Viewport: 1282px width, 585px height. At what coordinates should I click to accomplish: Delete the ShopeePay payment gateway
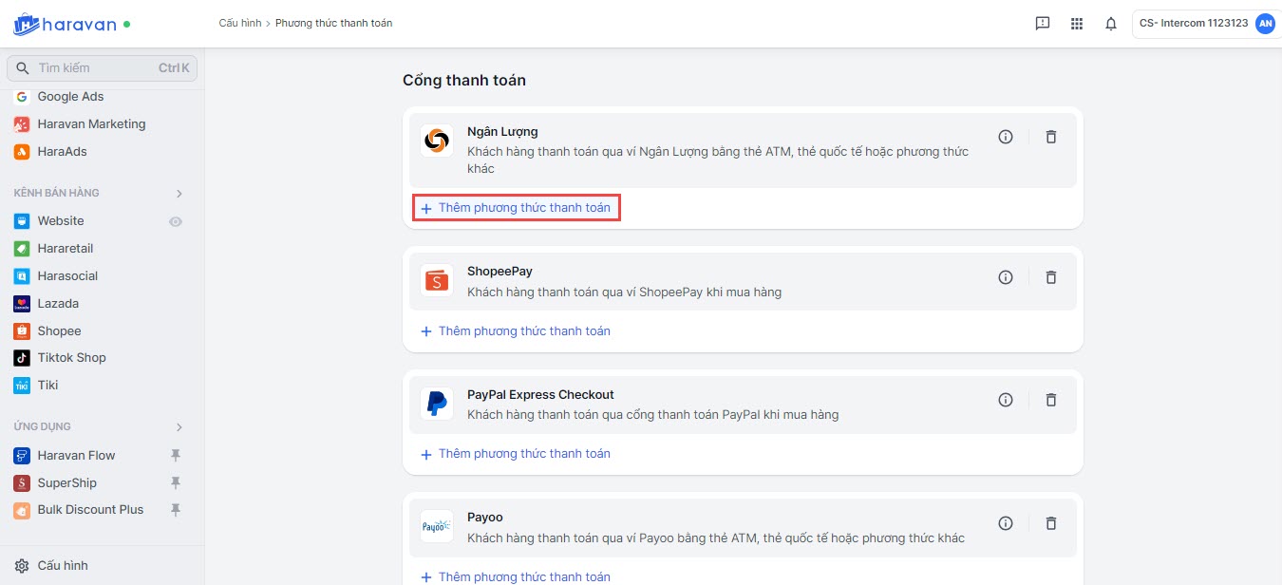pyautogui.click(x=1051, y=277)
